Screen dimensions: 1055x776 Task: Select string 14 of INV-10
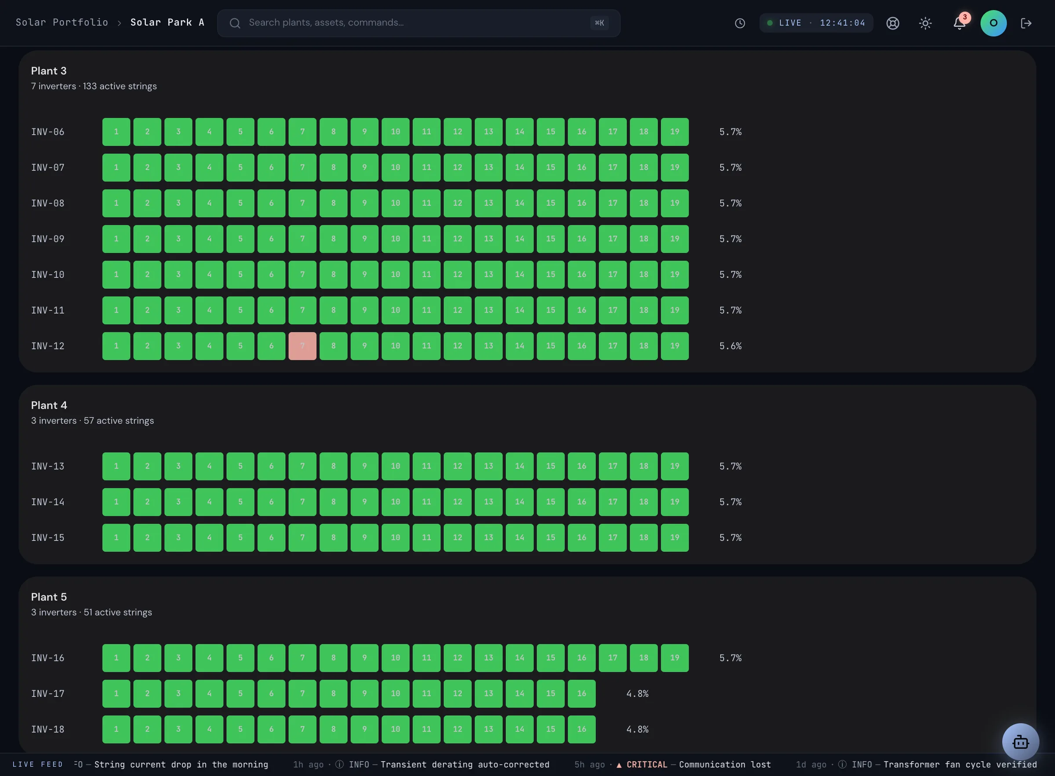point(520,275)
